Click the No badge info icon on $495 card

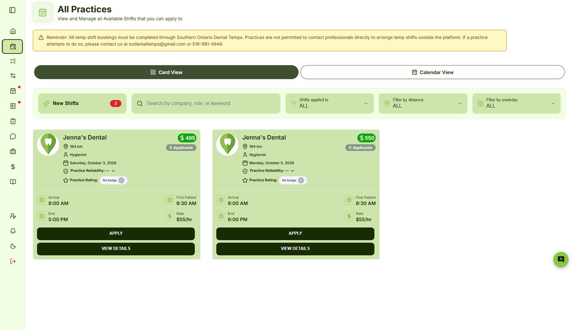point(122,180)
